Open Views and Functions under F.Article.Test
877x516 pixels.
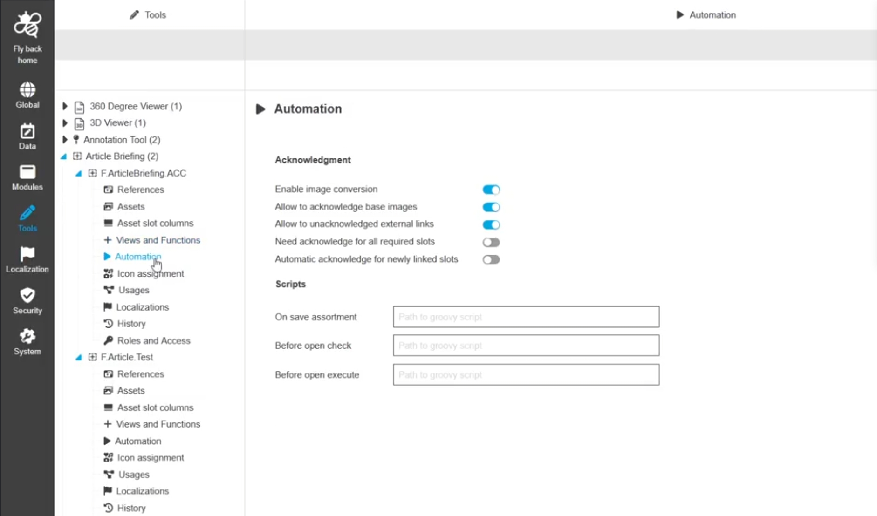click(158, 424)
